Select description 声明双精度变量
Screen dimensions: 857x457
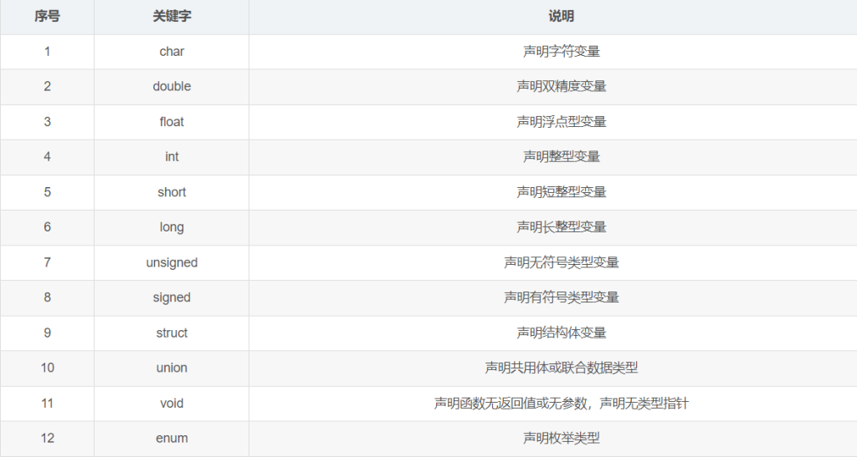[x=561, y=87]
